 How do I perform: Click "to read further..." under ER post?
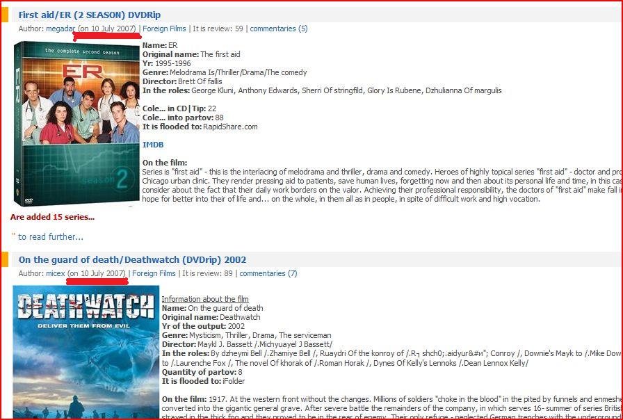point(51,237)
